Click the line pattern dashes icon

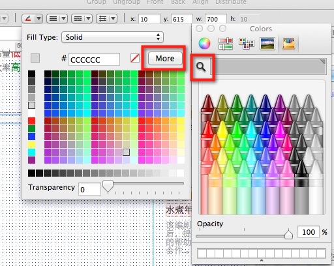click(x=78, y=19)
